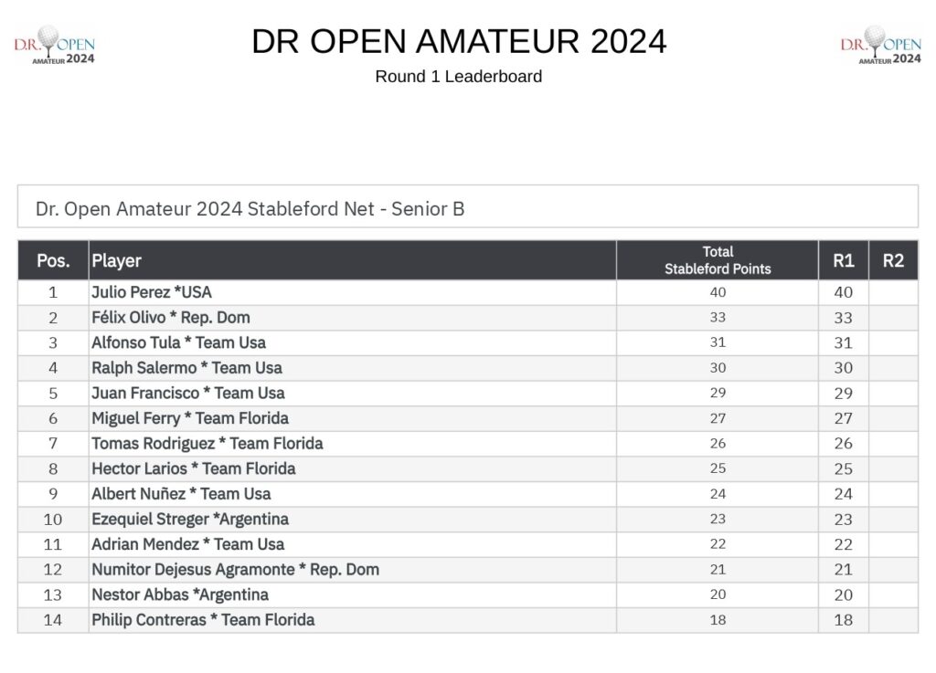The image size is (936, 673).
Task: Click Tomas Rodriguez * Team Florida
Action: pyautogui.click(x=207, y=444)
